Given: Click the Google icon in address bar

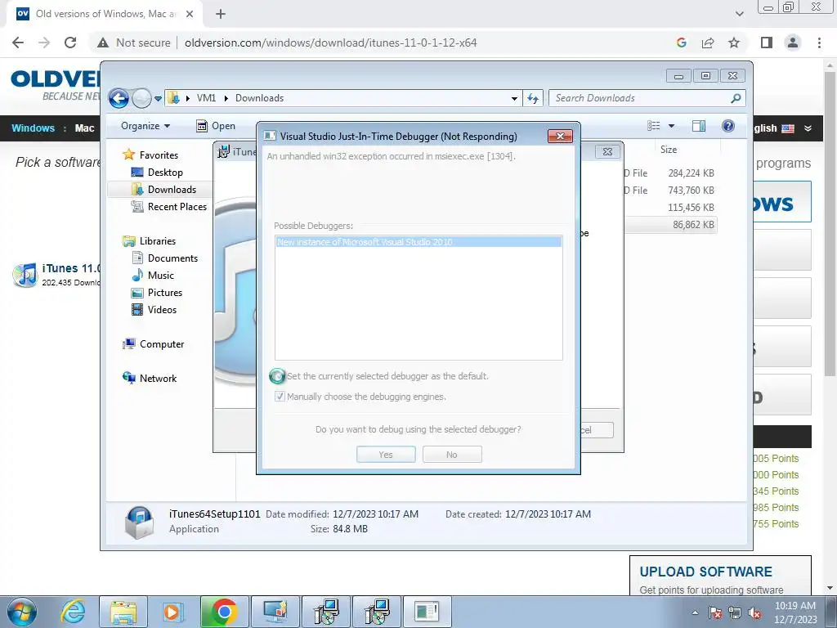Looking at the screenshot, I should coord(681,43).
